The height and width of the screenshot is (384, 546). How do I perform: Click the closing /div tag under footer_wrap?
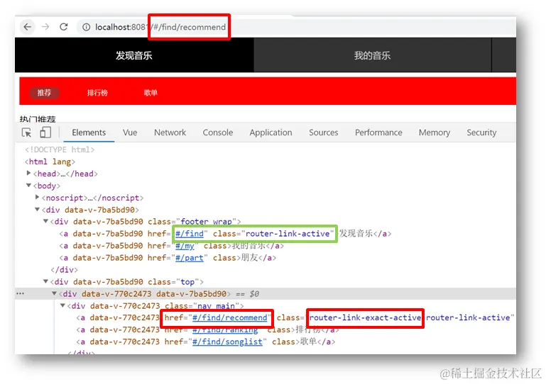64,270
